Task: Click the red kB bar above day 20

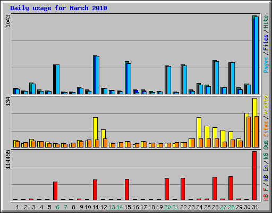Action: coord(167,189)
